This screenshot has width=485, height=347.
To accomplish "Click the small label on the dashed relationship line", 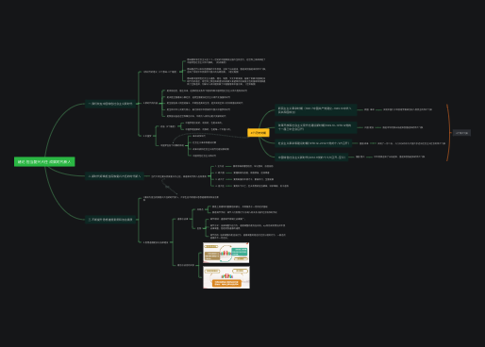I will [x=167, y=187].
